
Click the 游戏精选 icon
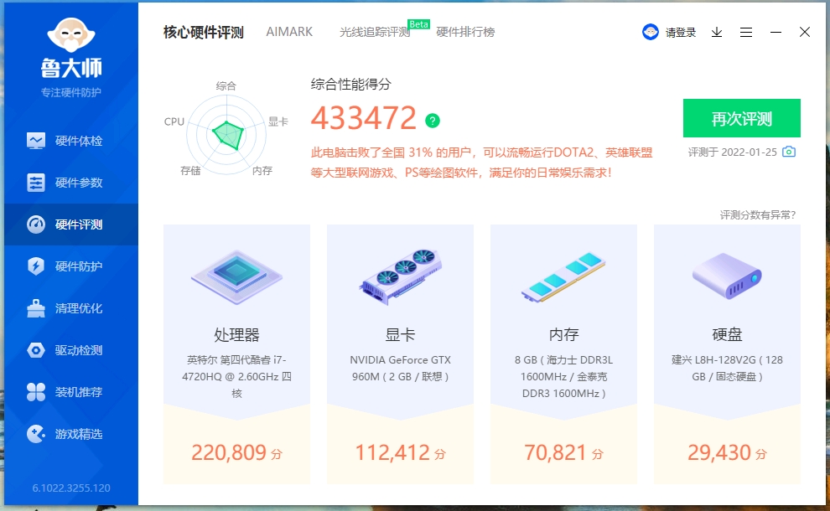(x=36, y=434)
